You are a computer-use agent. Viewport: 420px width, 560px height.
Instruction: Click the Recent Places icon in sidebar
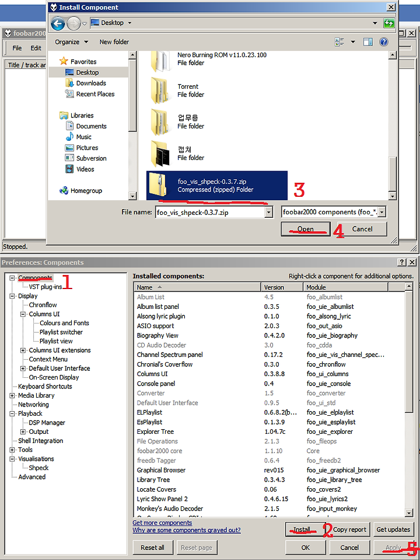(69, 93)
